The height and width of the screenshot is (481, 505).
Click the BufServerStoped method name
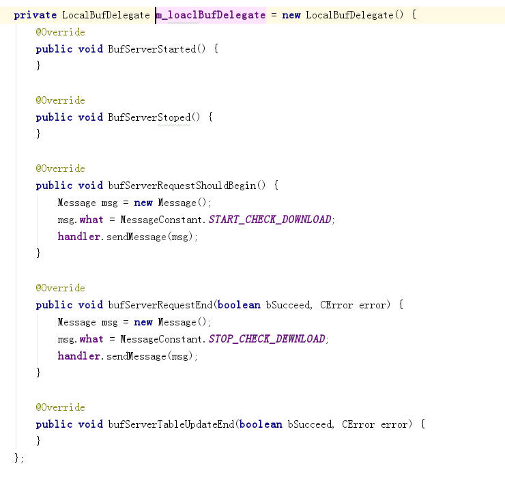(148, 117)
